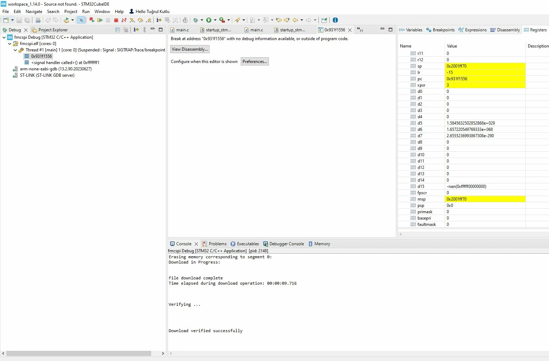Open the Memory tab in bottom panel
Screen dimensions: 549x361
click(x=319, y=244)
